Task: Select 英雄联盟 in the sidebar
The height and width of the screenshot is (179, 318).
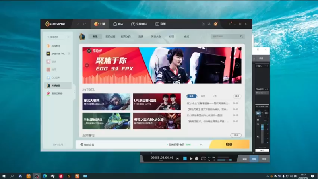Action: point(58,86)
